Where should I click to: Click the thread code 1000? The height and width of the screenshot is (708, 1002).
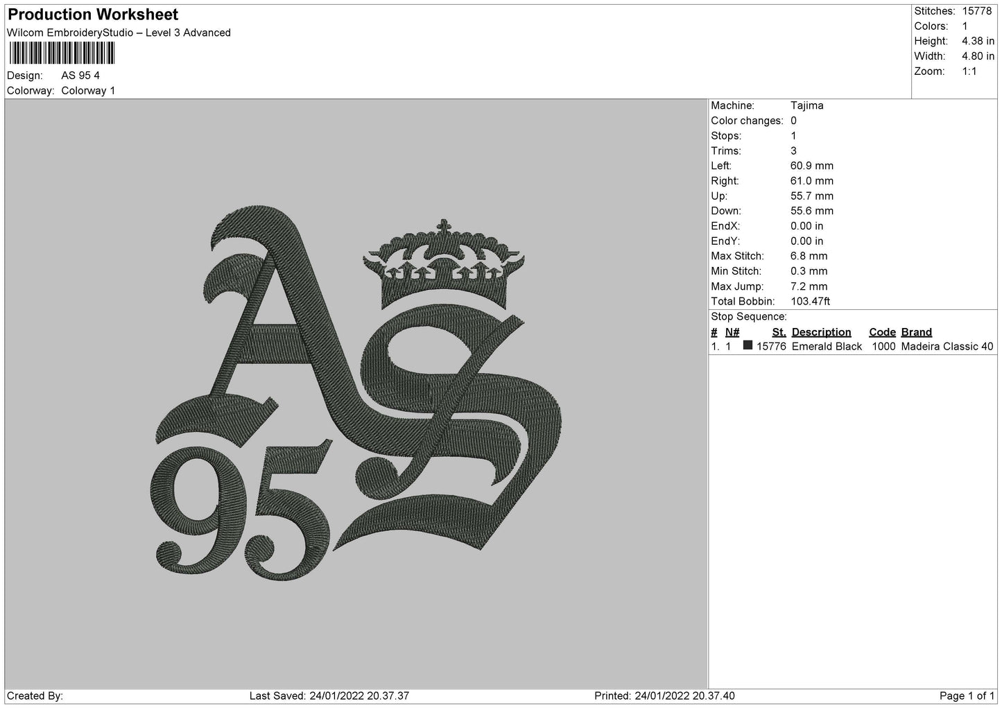click(x=883, y=347)
